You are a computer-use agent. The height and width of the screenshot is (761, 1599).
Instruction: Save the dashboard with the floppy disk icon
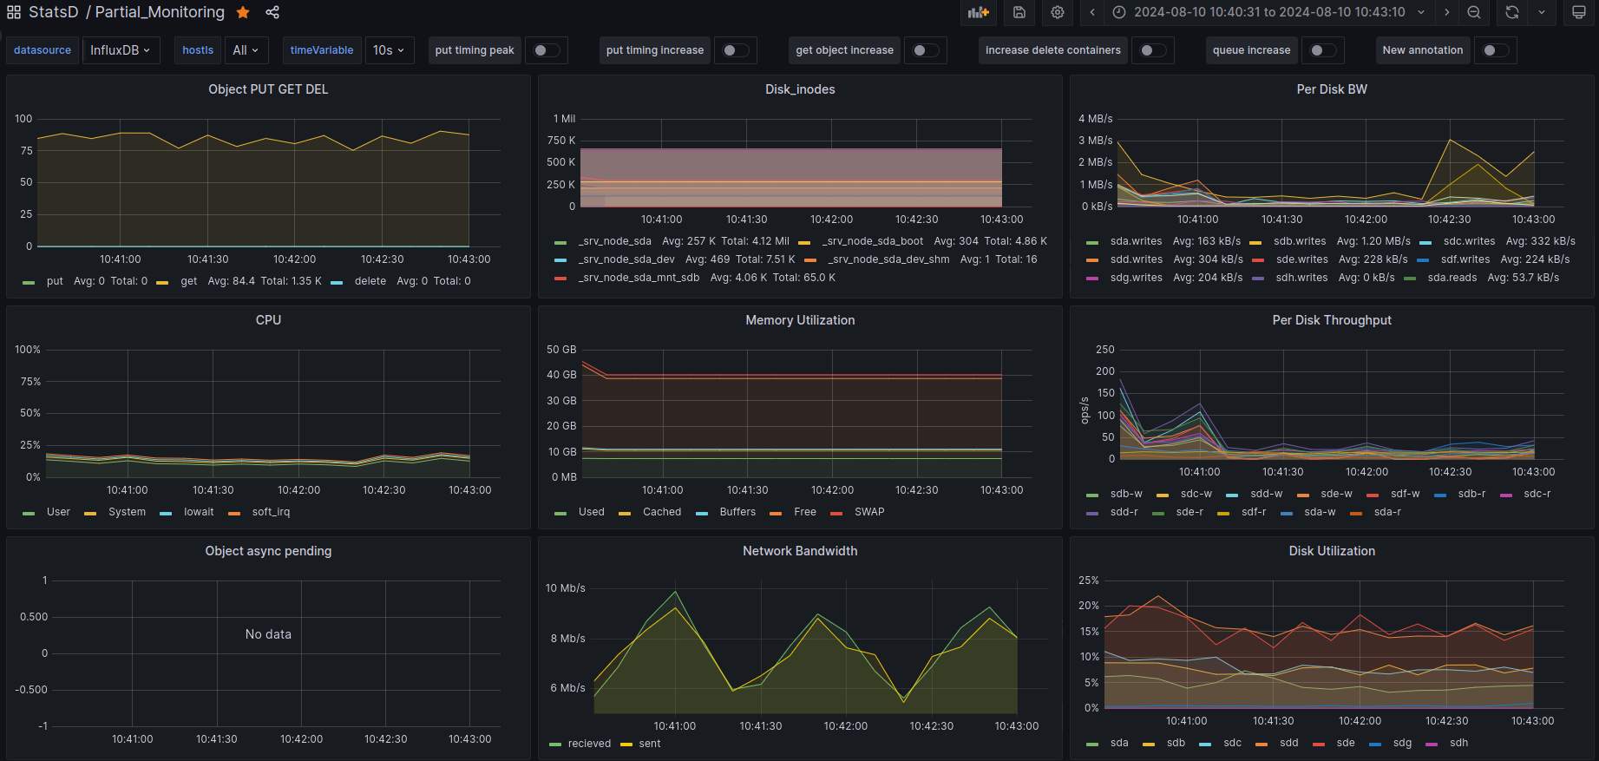pyautogui.click(x=1019, y=12)
